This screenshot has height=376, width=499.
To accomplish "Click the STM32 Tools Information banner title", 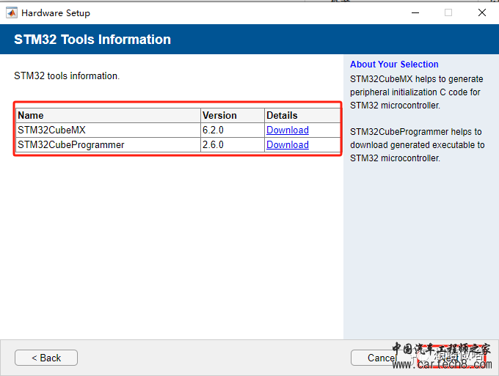I will click(92, 40).
